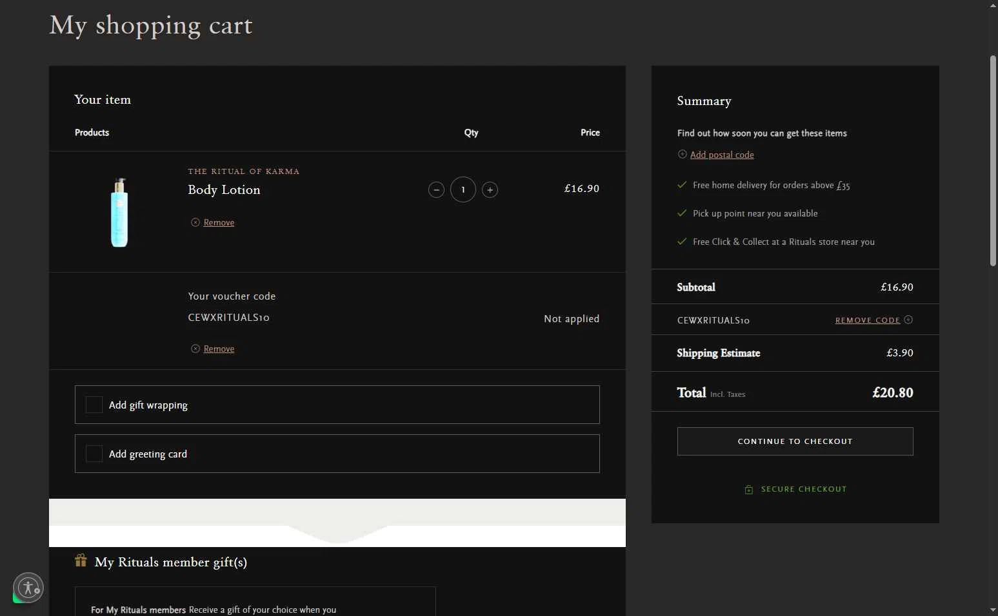The image size is (998, 616).
Task: Remove the Body Lotion from cart
Action: click(x=219, y=222)
